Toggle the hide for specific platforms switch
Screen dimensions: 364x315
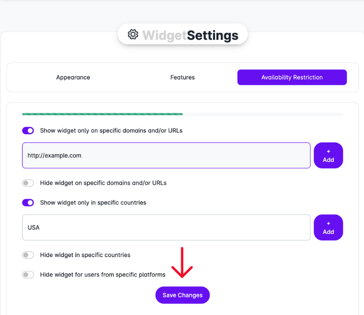[x=28, y=275]
